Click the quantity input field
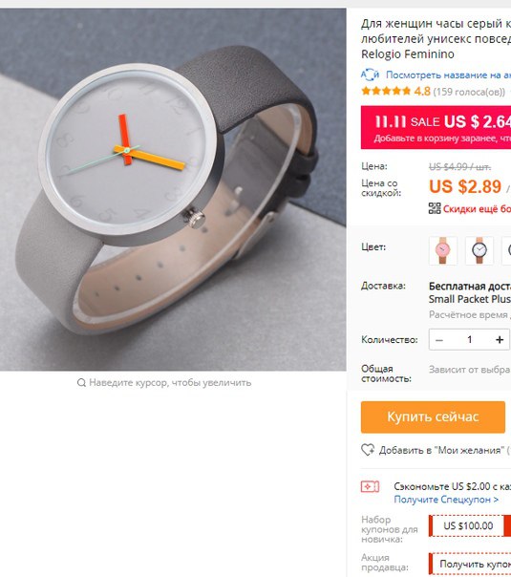The width and height of the screenshot is (511, 577). click(x=469, y=340)
